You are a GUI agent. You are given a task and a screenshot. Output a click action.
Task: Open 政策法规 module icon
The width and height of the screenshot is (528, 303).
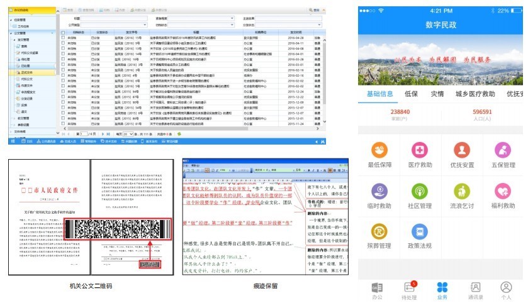pyautogui.click(x=420, y=232)
